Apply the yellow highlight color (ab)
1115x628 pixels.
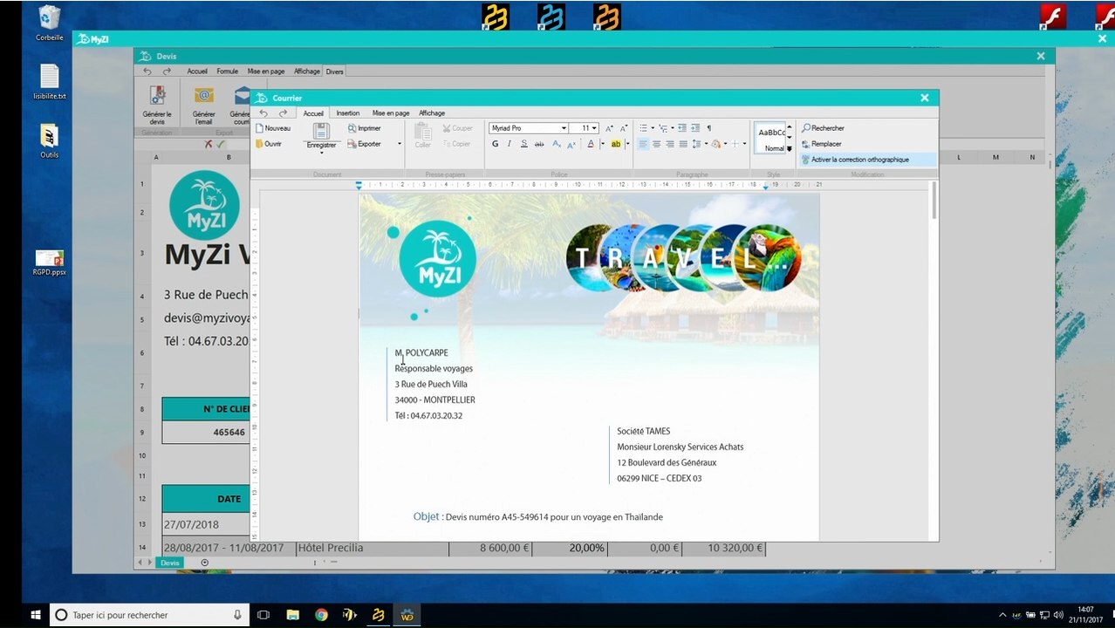pos(616,144)
